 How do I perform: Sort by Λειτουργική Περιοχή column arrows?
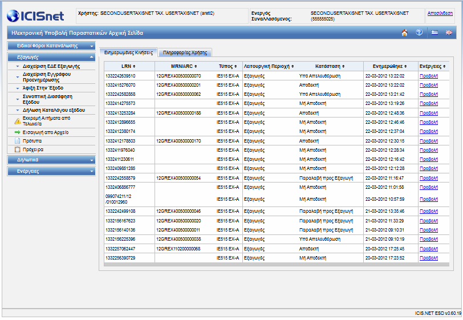pyautogui.click(x=293, y=67)
